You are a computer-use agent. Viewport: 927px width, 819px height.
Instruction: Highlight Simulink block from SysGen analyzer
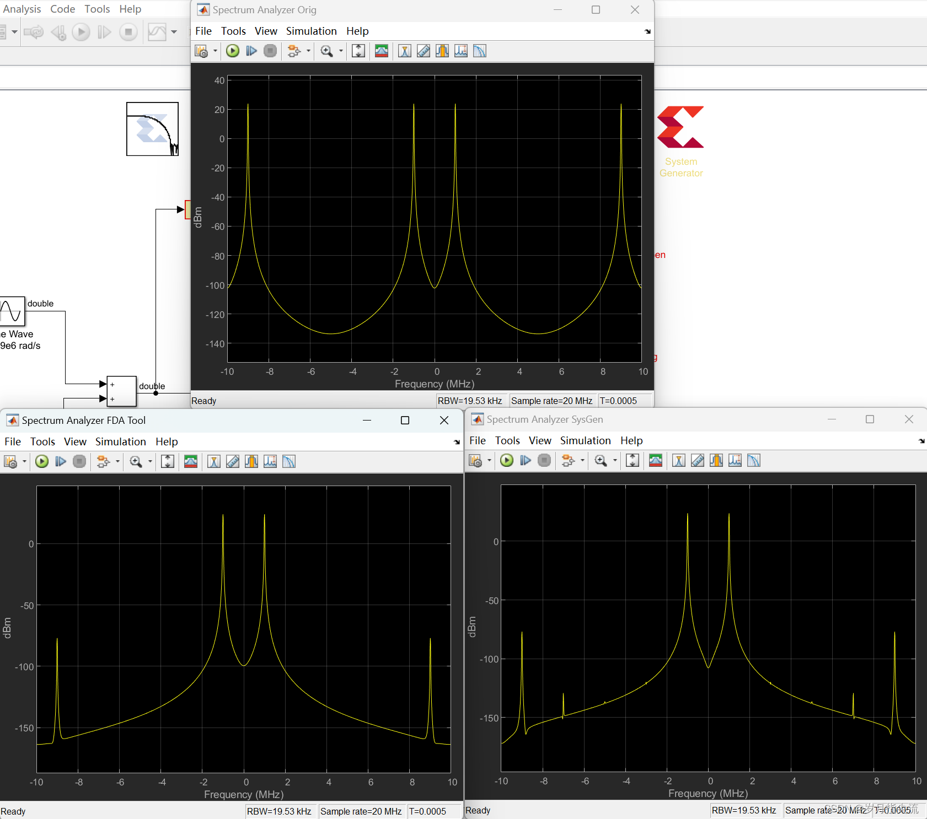pyautogui.click(x=568, y=461)
